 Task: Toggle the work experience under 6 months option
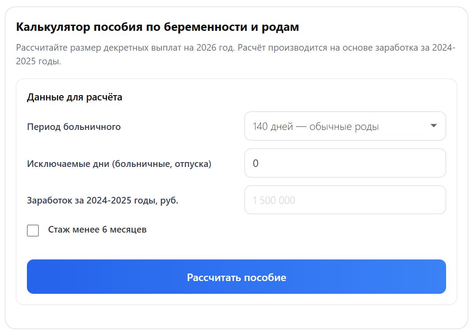coord(33,229)
